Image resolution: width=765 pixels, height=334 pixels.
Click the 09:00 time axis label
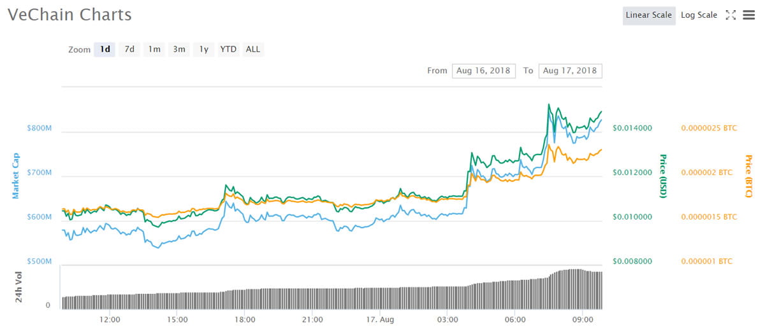(583, 319)
